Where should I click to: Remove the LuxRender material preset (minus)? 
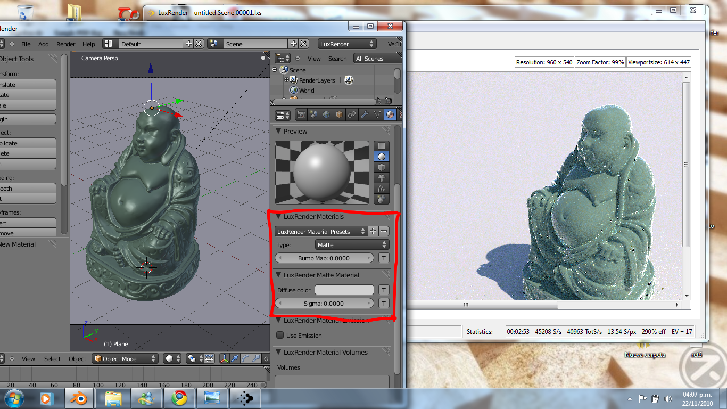[384, 231]
